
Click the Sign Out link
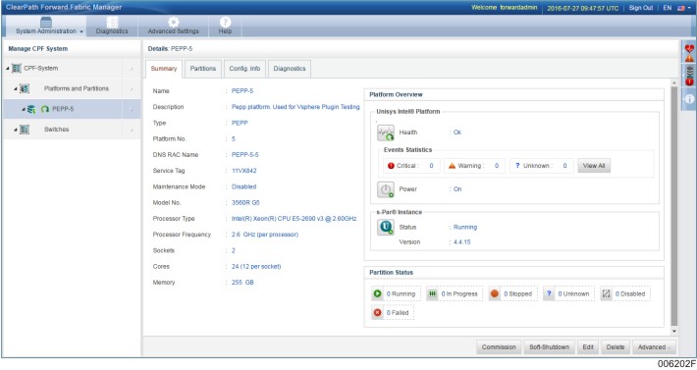point(640,8)
